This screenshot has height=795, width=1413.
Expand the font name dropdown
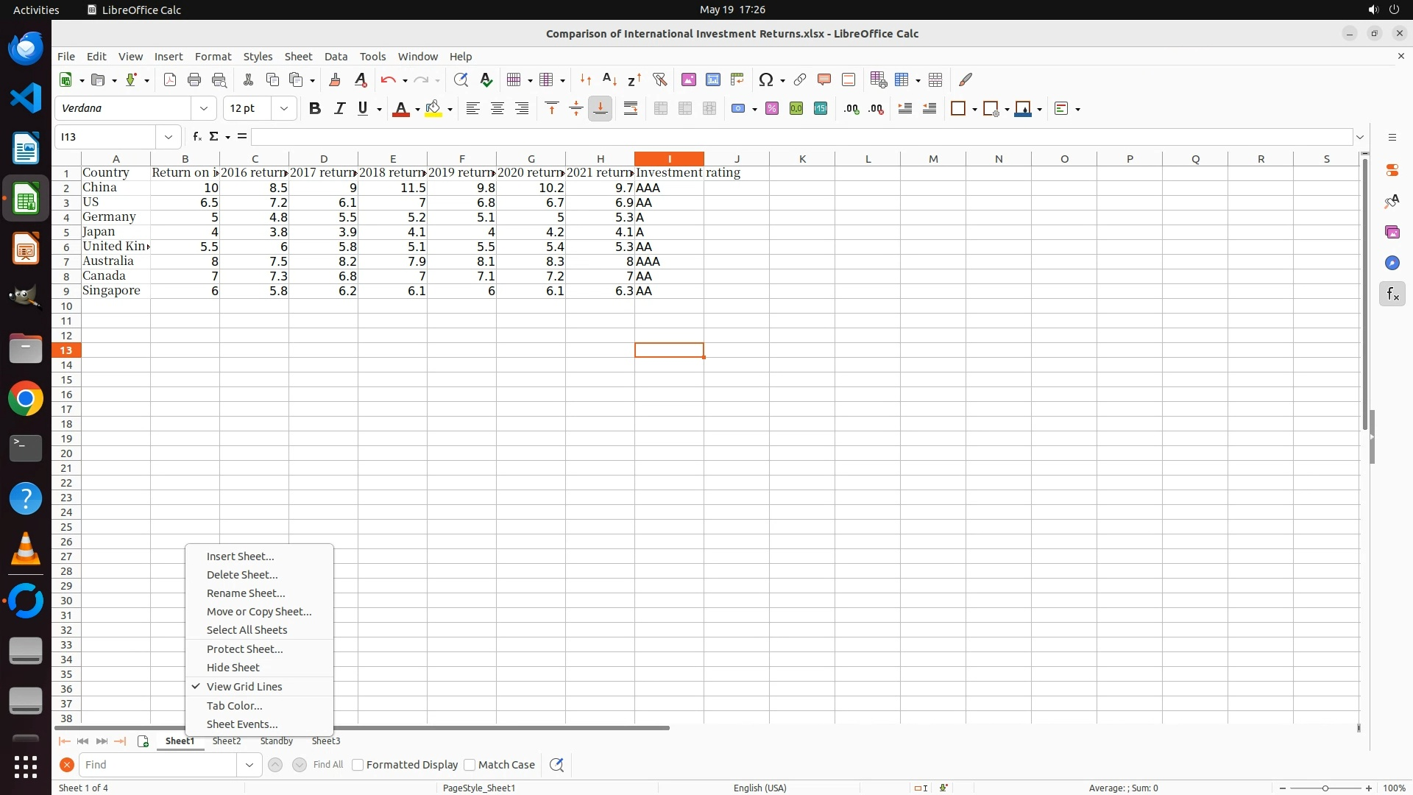click(x=204, y=109)
